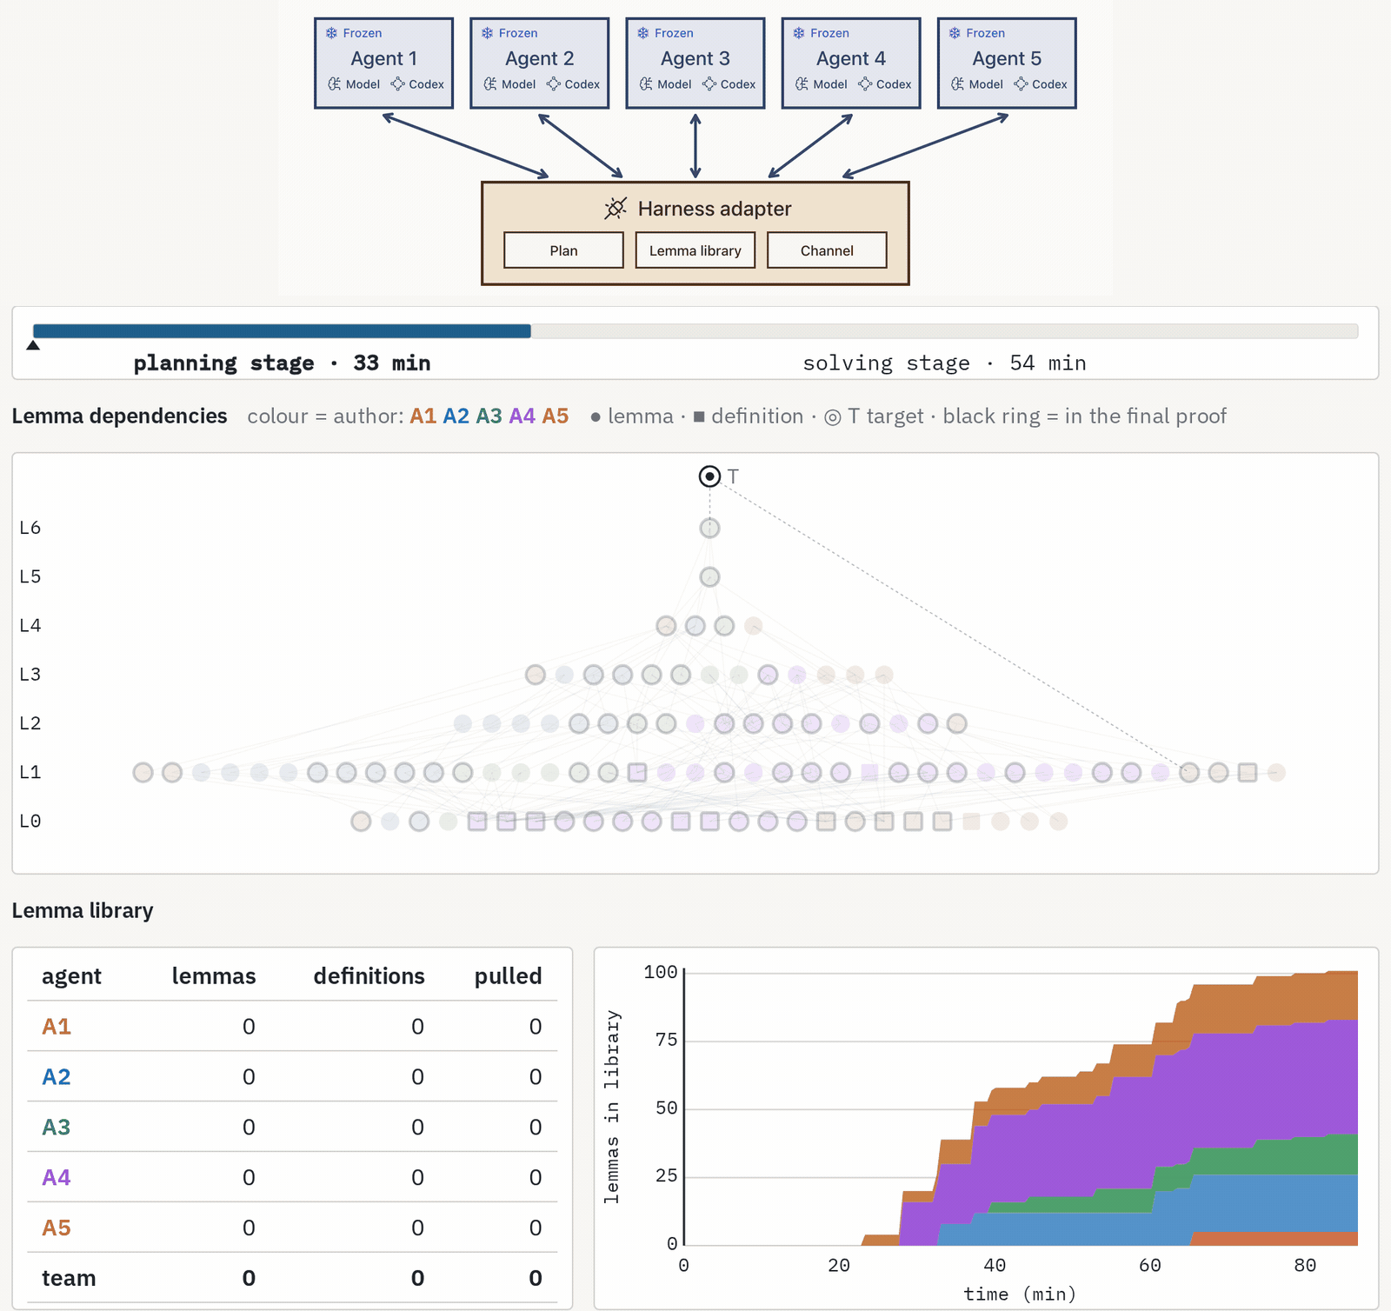Click the "pulled" column header in the table
The width and height of the screenshot is (1391, 1311).
click(508, 977)
